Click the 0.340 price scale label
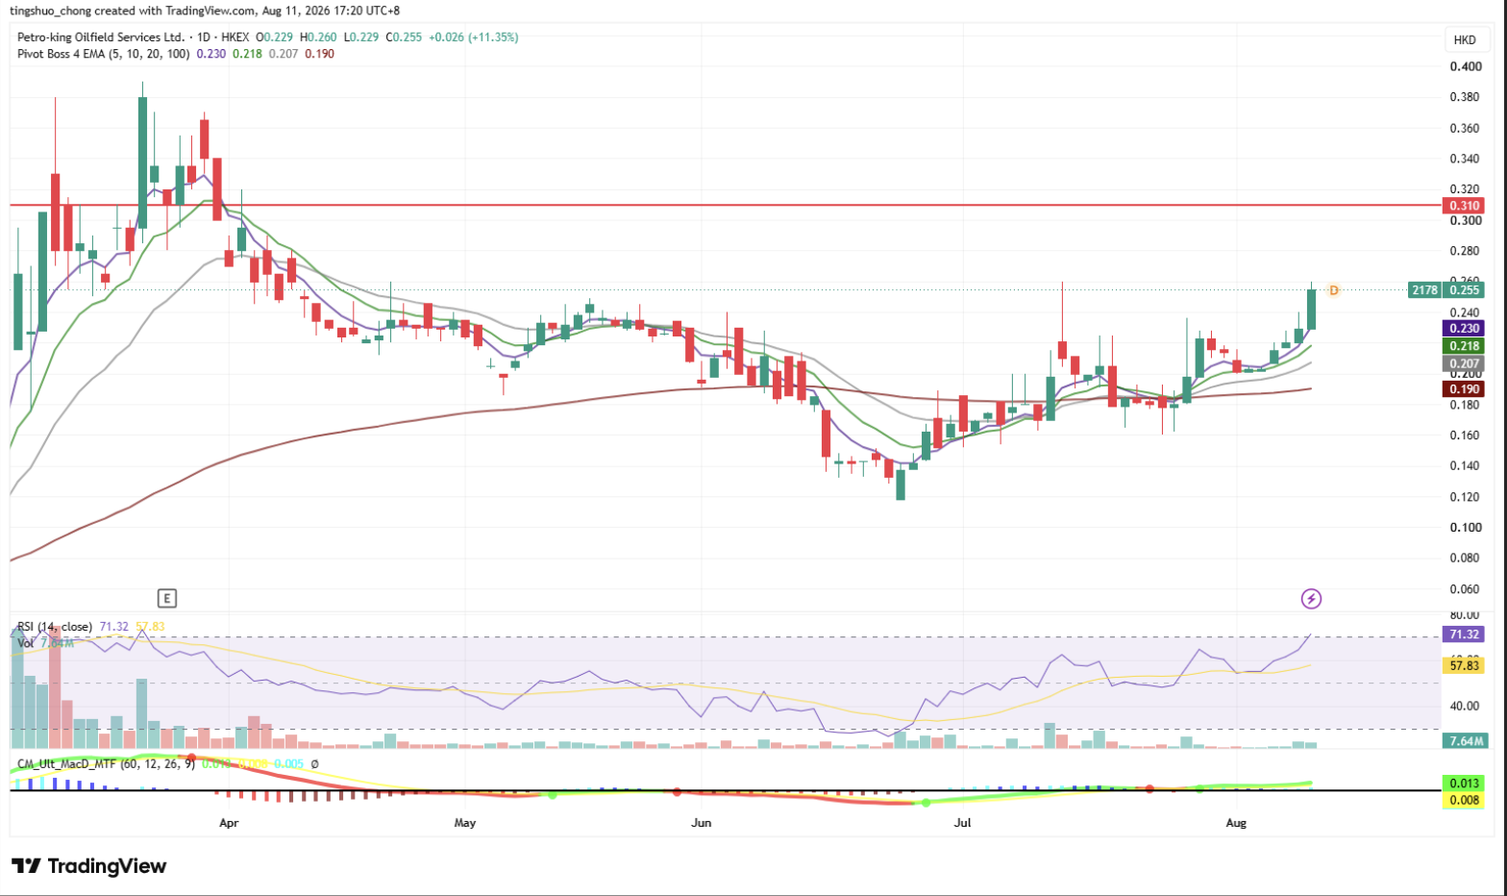 point(1466,159)
